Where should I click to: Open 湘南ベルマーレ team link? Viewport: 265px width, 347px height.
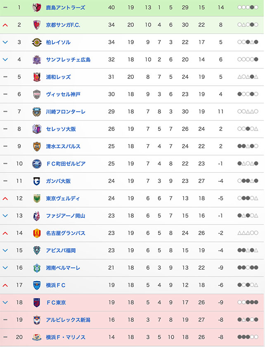tap(63, 268)
